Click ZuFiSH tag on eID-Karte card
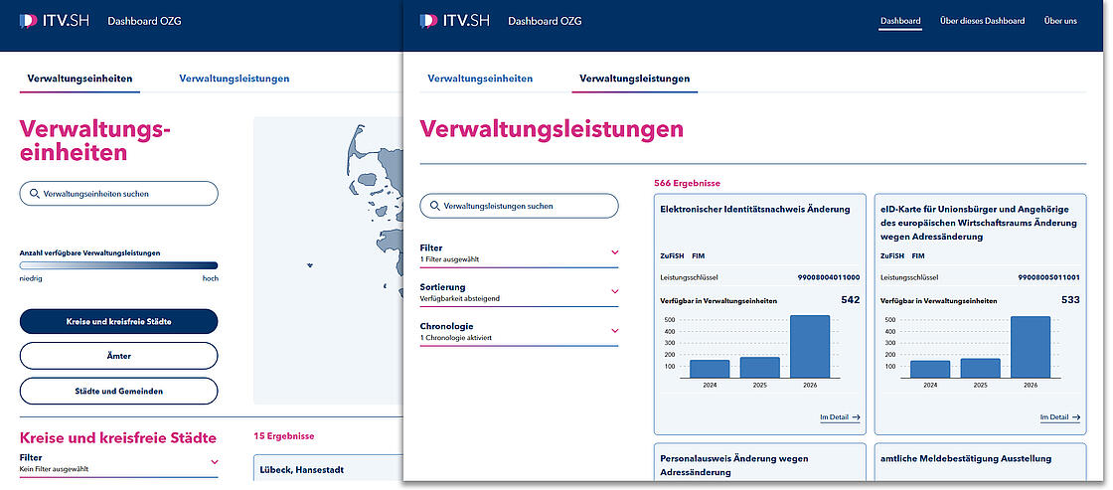 pyautogui.click(x=892, y=255)
